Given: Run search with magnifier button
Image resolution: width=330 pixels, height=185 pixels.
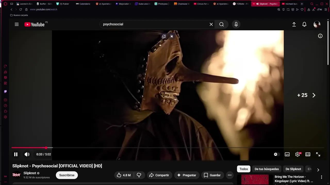Looking at the screenshot, I should (x=221, y=24).
